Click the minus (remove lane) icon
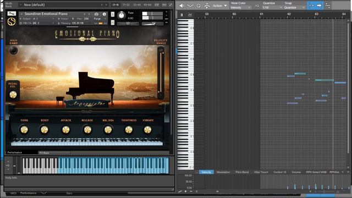 (x=191, y=191)
